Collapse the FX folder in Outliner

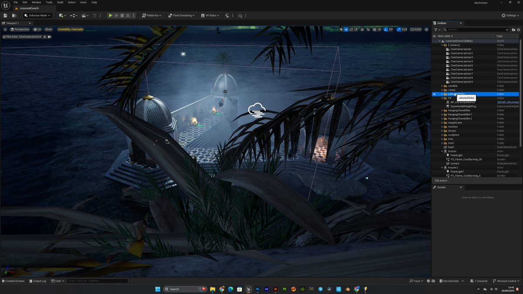[441, 98]
